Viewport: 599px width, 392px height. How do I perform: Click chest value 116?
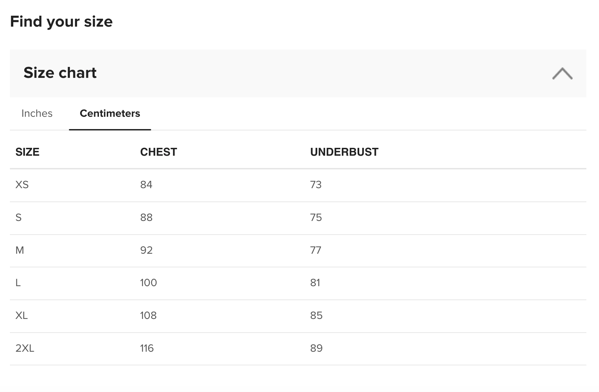147,348
